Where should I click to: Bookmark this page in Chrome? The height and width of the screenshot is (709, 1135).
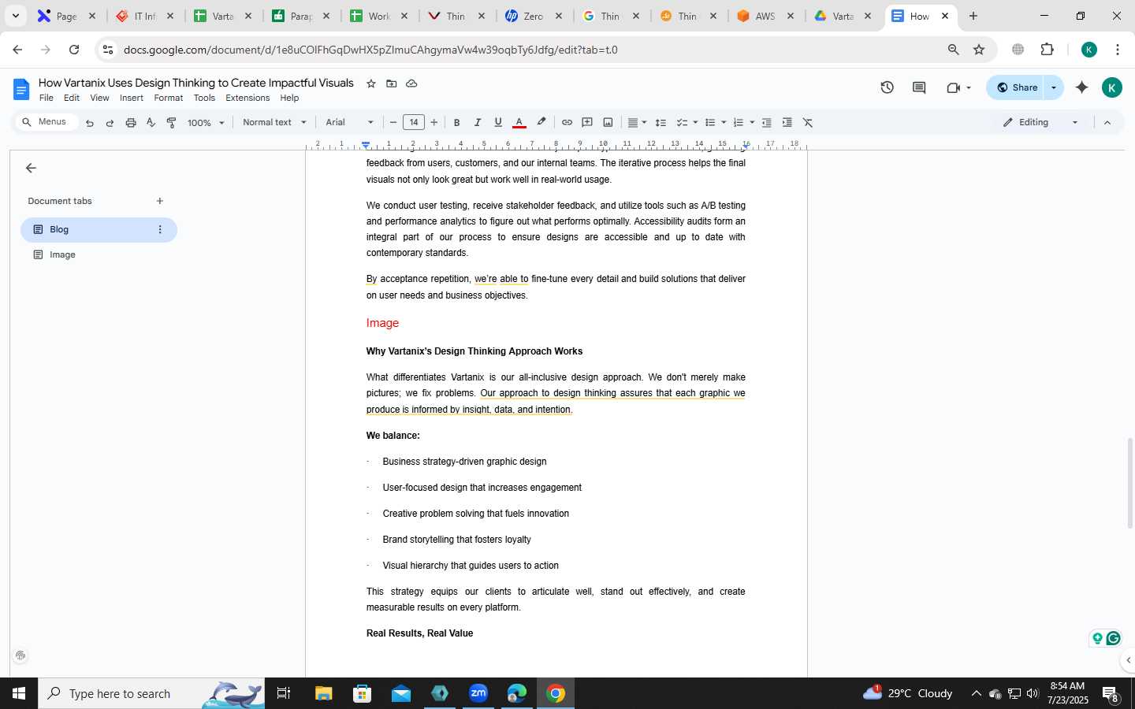click(979, 50)
